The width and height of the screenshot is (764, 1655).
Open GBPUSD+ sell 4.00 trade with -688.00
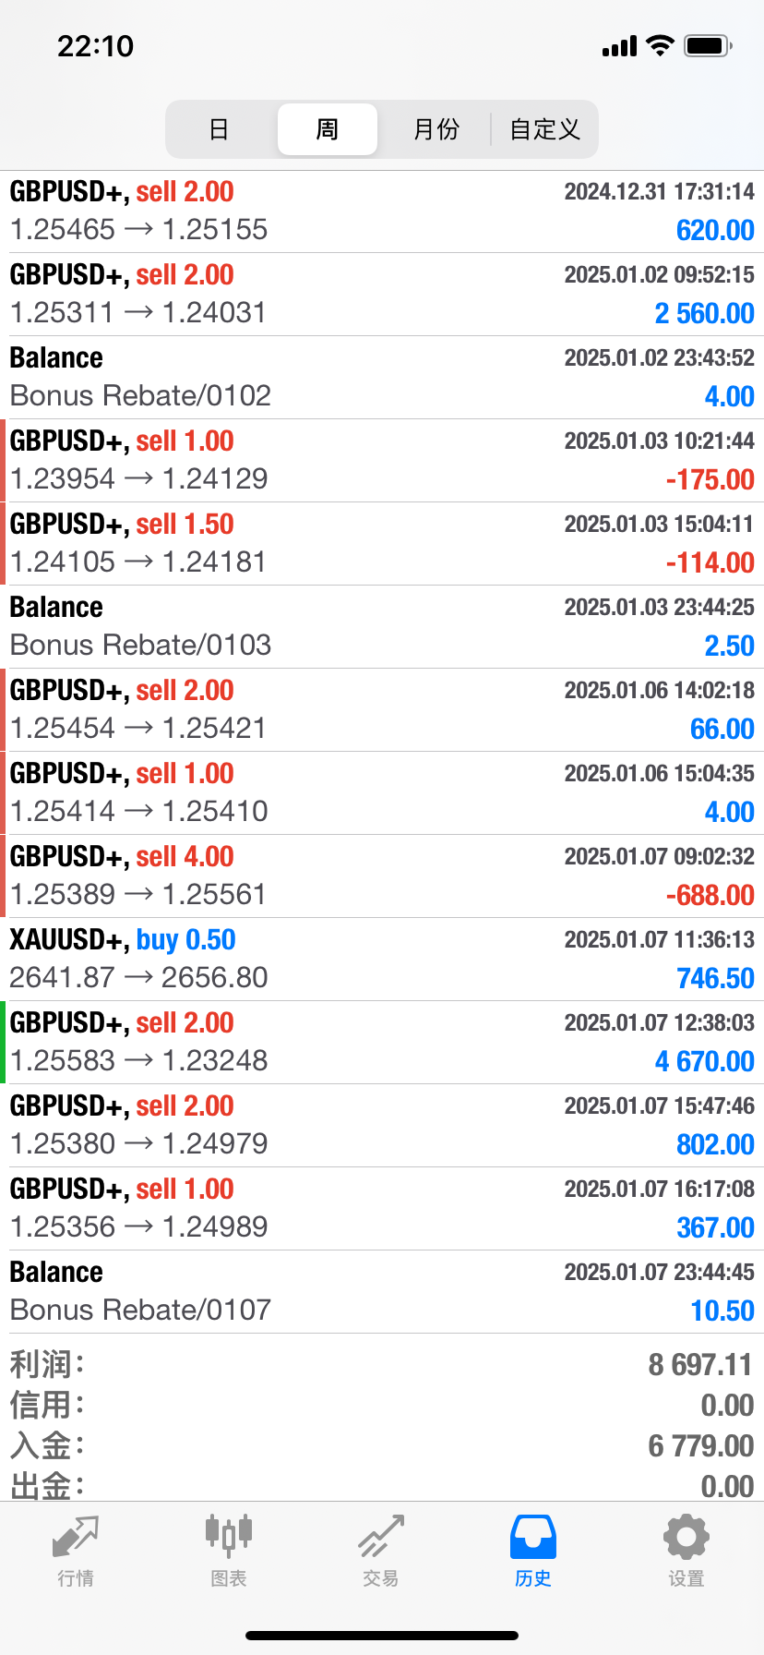pos(382,876)
